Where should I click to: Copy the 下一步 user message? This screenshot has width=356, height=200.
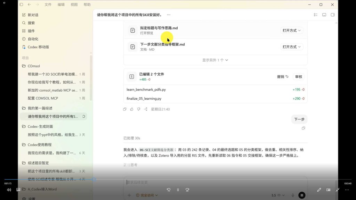pyautogui.click(x=303, y=128)
